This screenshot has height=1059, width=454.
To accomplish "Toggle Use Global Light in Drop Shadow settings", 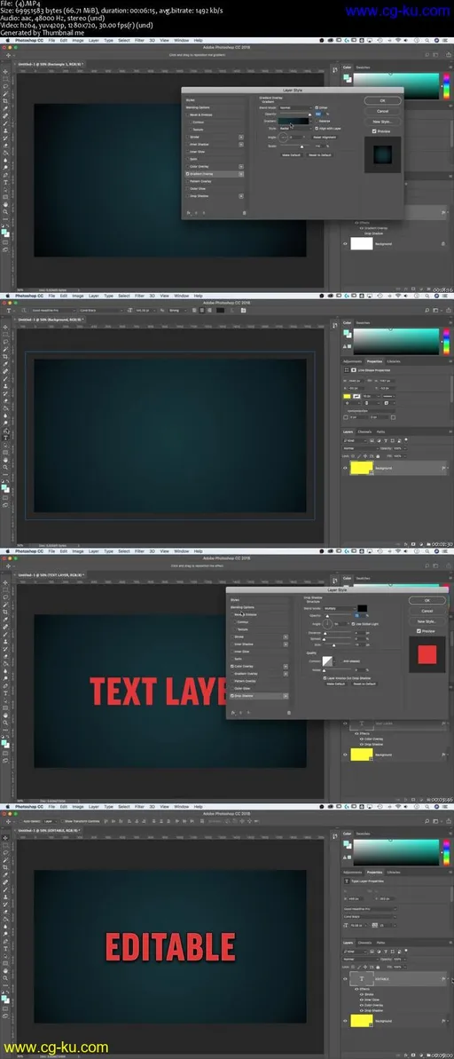I will click(x=354, y=624).
